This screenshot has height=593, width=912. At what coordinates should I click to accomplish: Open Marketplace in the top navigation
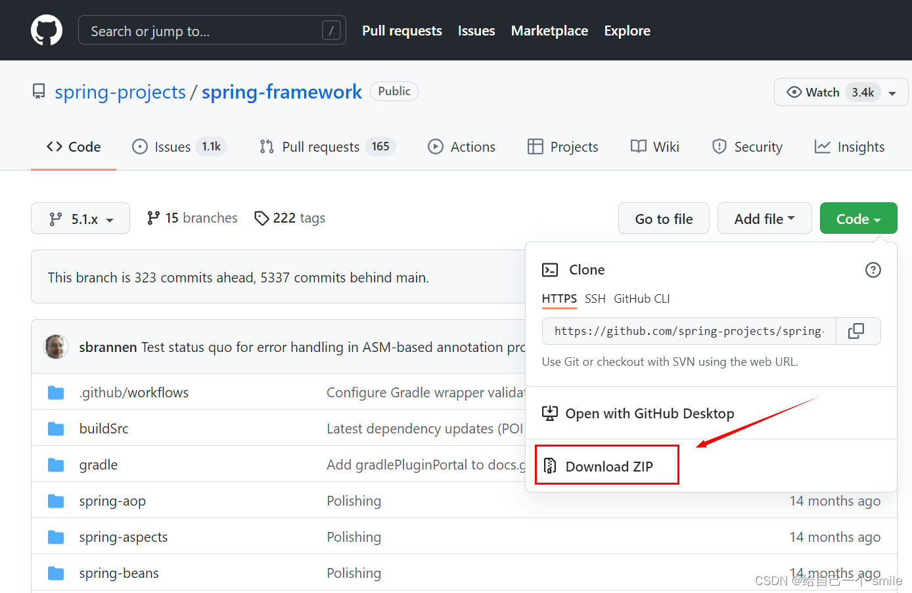549,30
